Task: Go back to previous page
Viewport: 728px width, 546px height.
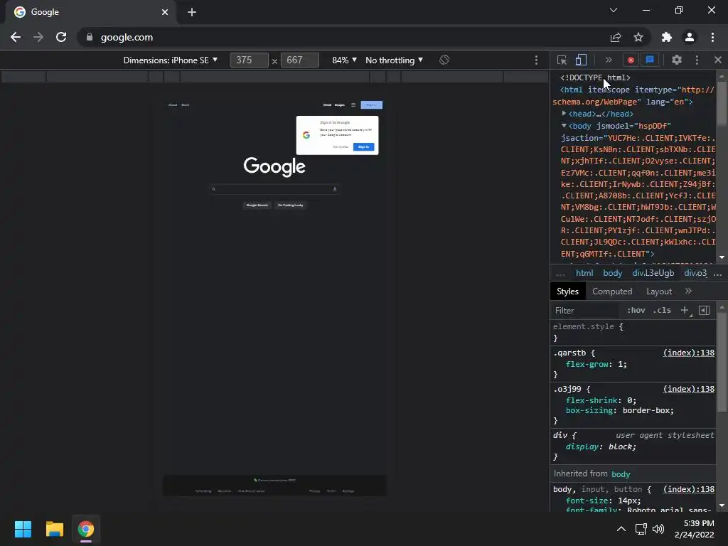Action: pyautogui.click(x=16, y=37)
